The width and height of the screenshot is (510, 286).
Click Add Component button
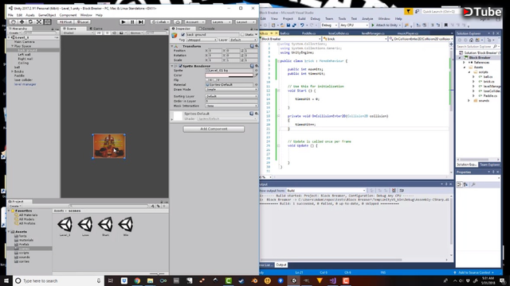(x=214, y=129)
